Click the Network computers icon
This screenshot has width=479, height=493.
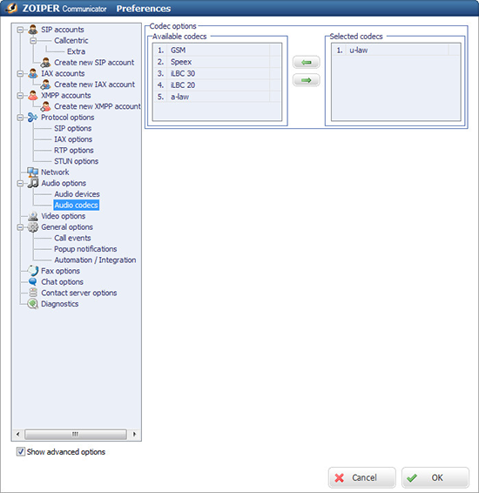coord(33,172)
